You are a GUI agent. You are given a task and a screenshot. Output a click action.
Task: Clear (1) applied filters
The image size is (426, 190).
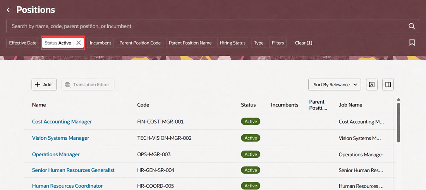[304, 43]
